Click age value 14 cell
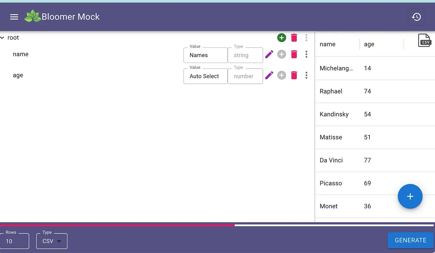435x253 pixels. [x=382, y=68]
